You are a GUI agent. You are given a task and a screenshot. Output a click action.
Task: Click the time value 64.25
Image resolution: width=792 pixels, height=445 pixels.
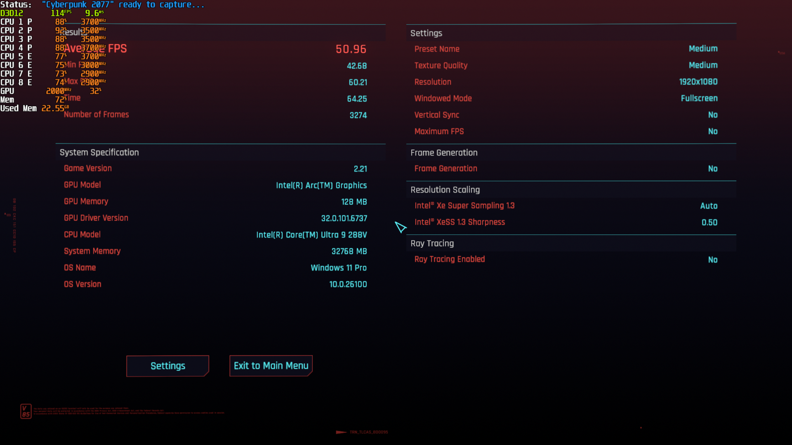(357, 99)
